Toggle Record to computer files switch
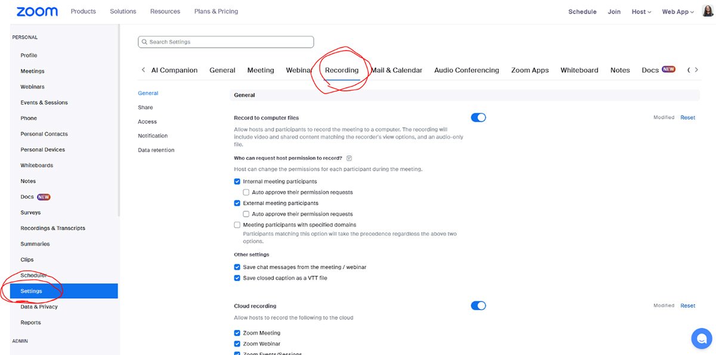Screen dimensions: 716x355 tap(478, 118)
